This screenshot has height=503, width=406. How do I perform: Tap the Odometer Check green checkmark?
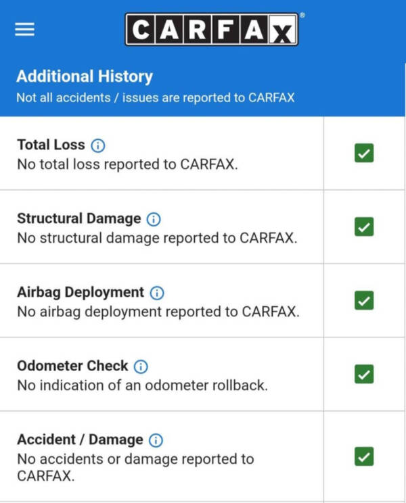point(364,374)
